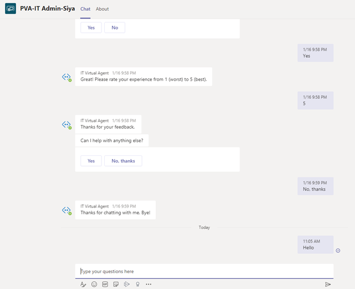This screenshot has width=355, height=289.
Task: Click the IT Virtual Agent avatar by Bye message
Action: click(67, 211)
